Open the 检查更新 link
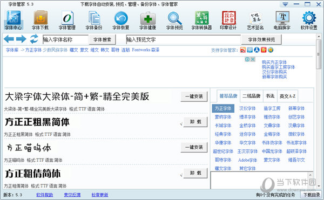The height and width of the screenshot is (200, 324). coord(100,195)
